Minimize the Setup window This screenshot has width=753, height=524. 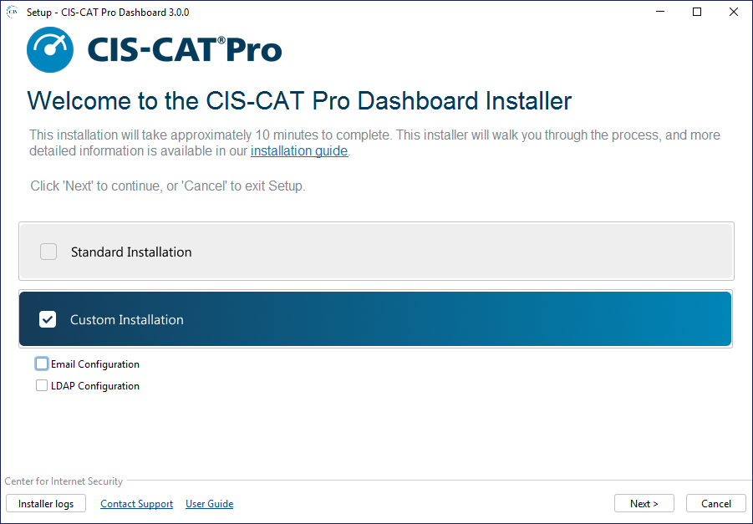[659, 12]
